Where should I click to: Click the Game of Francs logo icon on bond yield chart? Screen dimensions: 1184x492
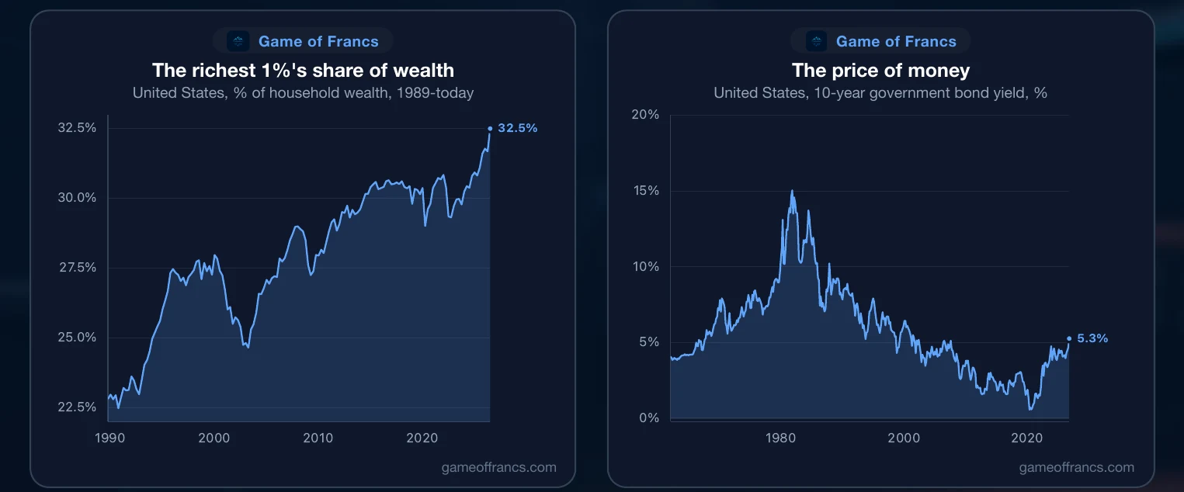click(x=816, y=41)
